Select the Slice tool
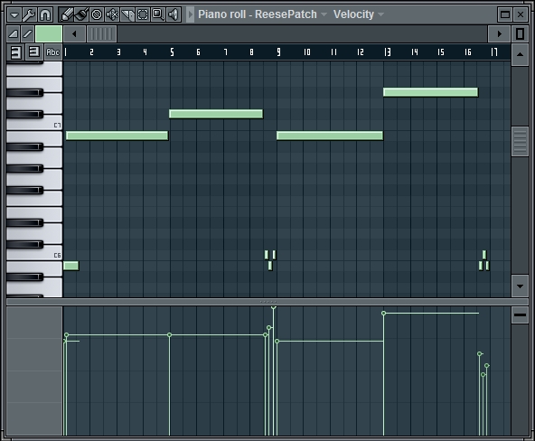The width and height of the screenshot is (535, 441). coord(127,14)
